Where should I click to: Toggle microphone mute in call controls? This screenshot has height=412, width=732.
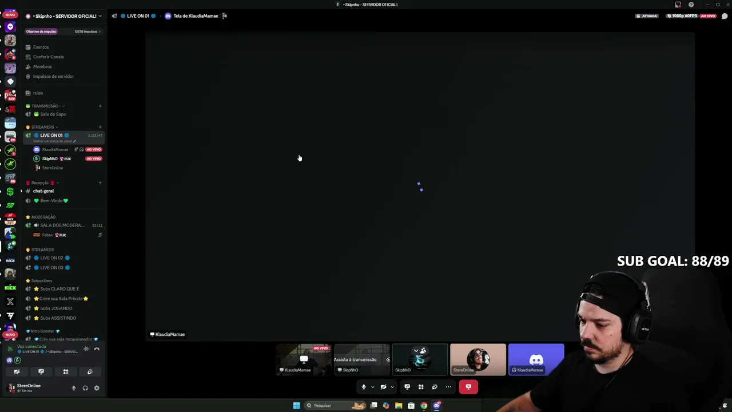(x=364, y=387)
